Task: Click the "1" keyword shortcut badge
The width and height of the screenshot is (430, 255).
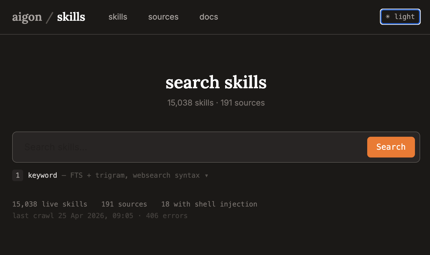Action: tap(18, 175)
